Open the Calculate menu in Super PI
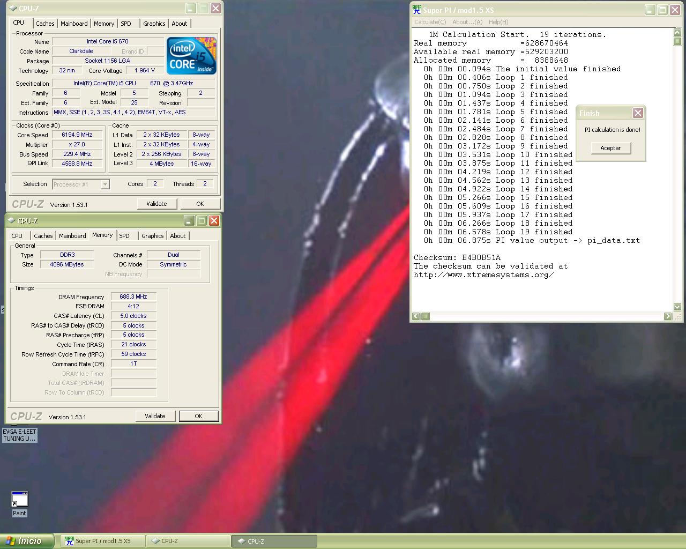The width and height of the screenshot is (686, 549). coord(430,22)
